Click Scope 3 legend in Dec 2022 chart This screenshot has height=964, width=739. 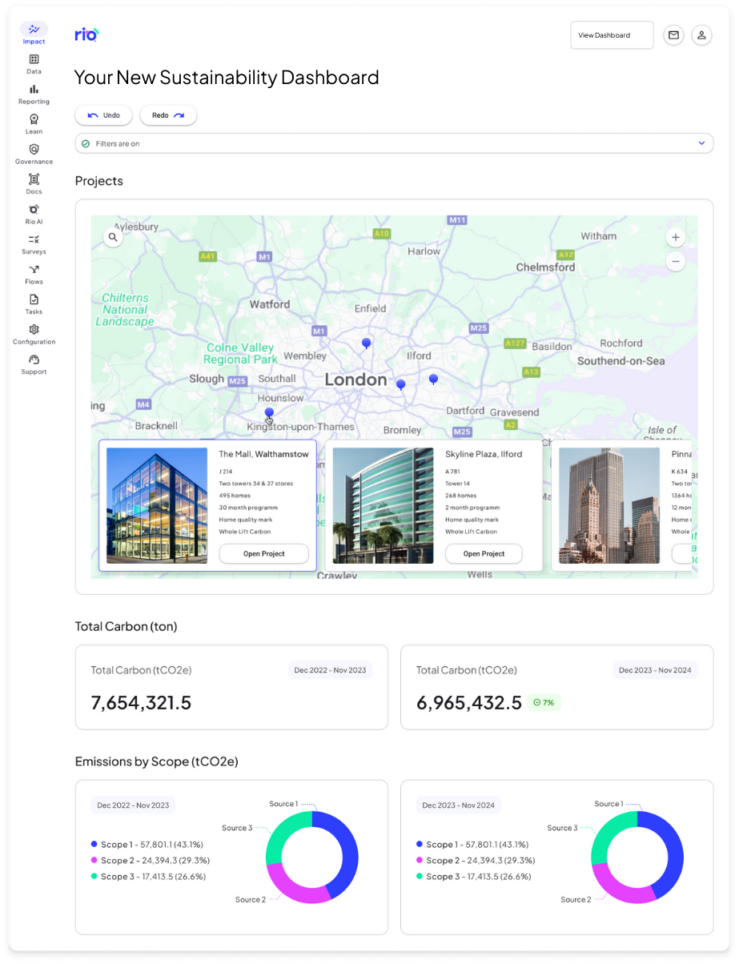pos(148,877)
